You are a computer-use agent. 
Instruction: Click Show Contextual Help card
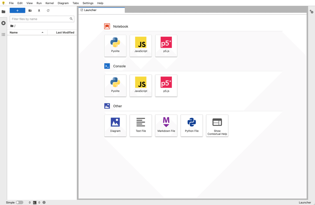click(x=217, y=125)
